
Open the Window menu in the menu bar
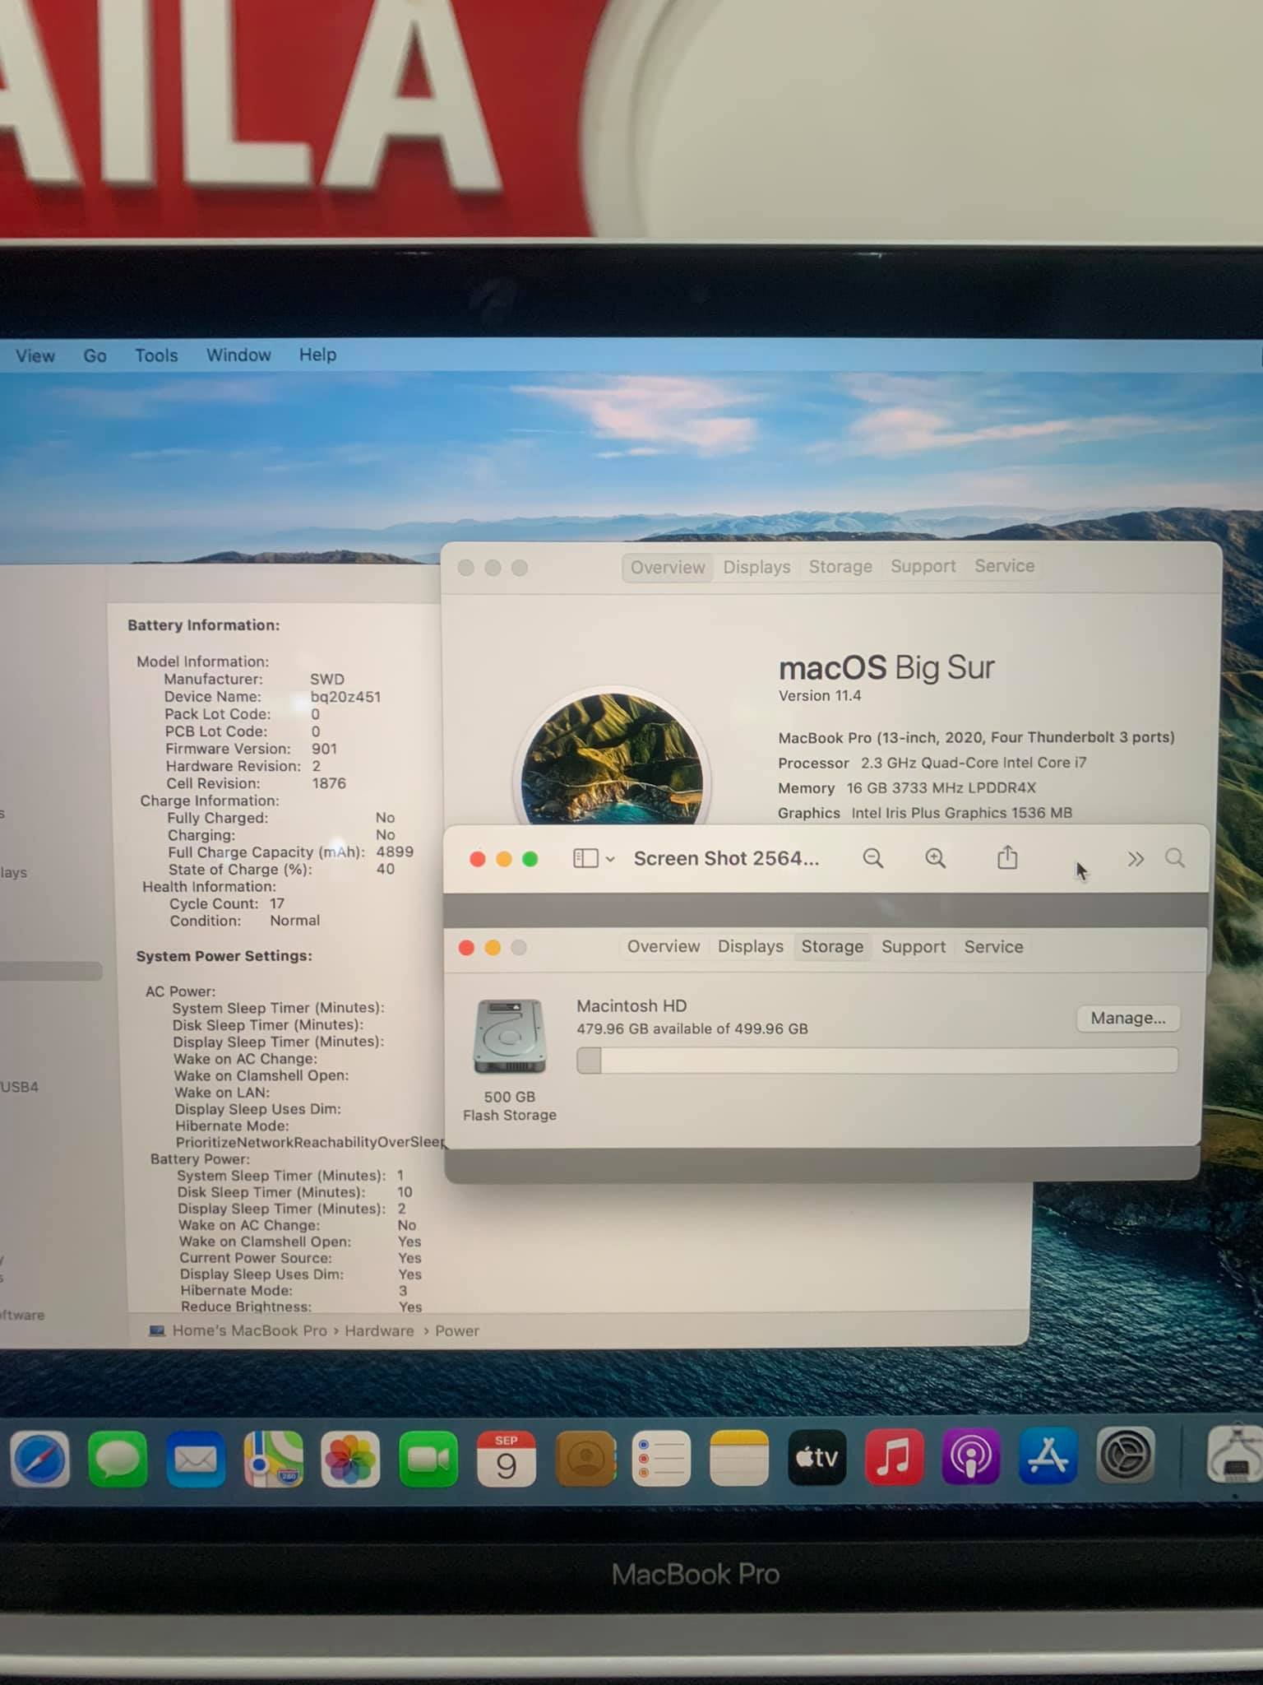click(x=238, y=355)
